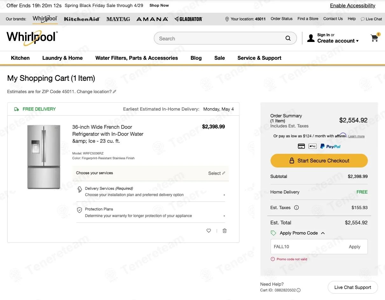Select the Whirlpool brand in brands bar

[45, 19]
